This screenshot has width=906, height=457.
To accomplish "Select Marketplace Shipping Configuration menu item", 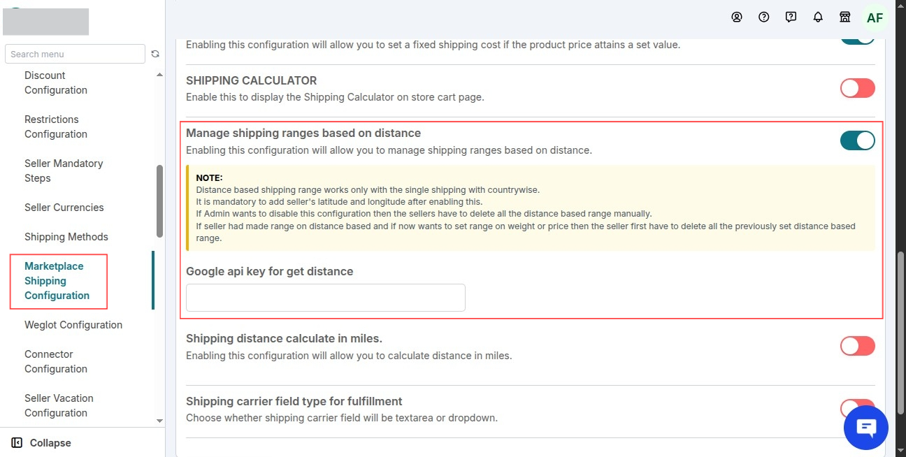I will 57,281.
